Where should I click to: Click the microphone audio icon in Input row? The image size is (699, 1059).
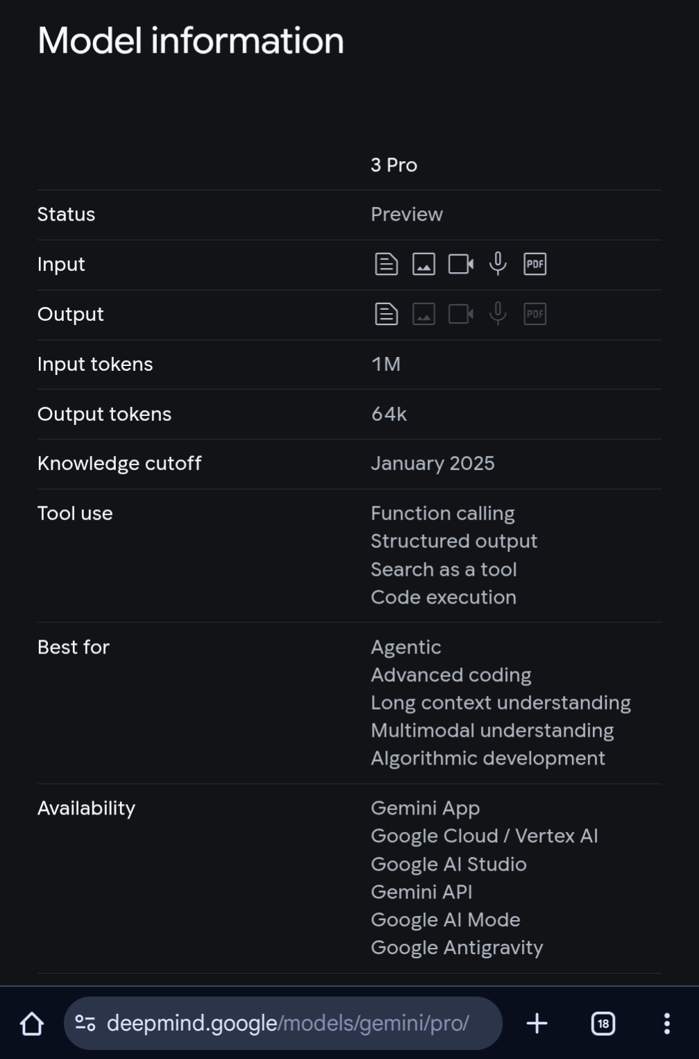498,264
